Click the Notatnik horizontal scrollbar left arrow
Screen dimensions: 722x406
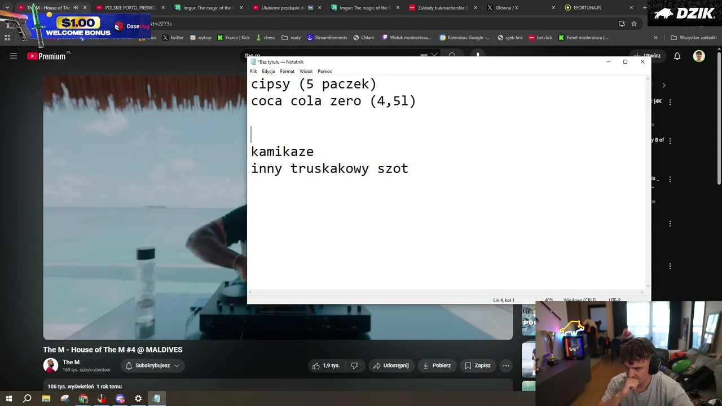click(x=251, y=292)
